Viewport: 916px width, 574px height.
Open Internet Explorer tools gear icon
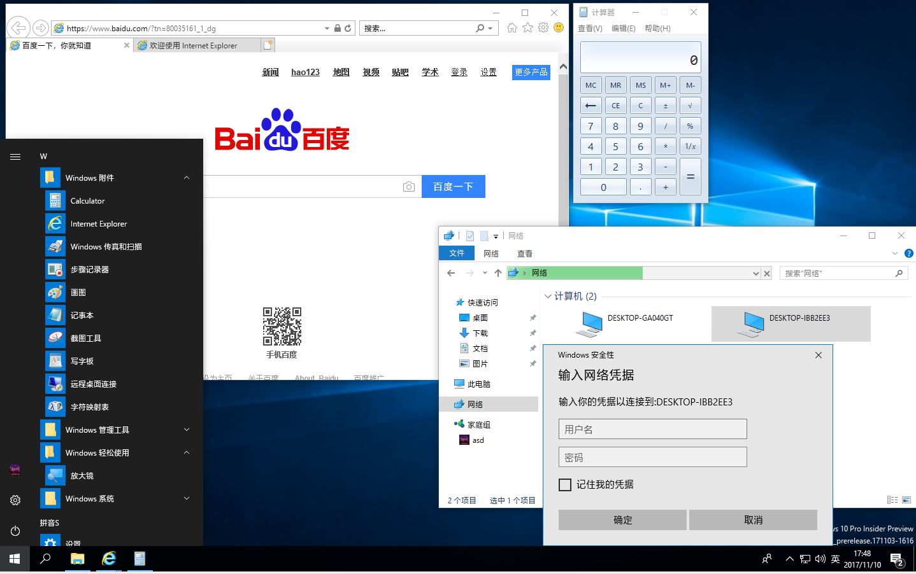pos(543,27)
